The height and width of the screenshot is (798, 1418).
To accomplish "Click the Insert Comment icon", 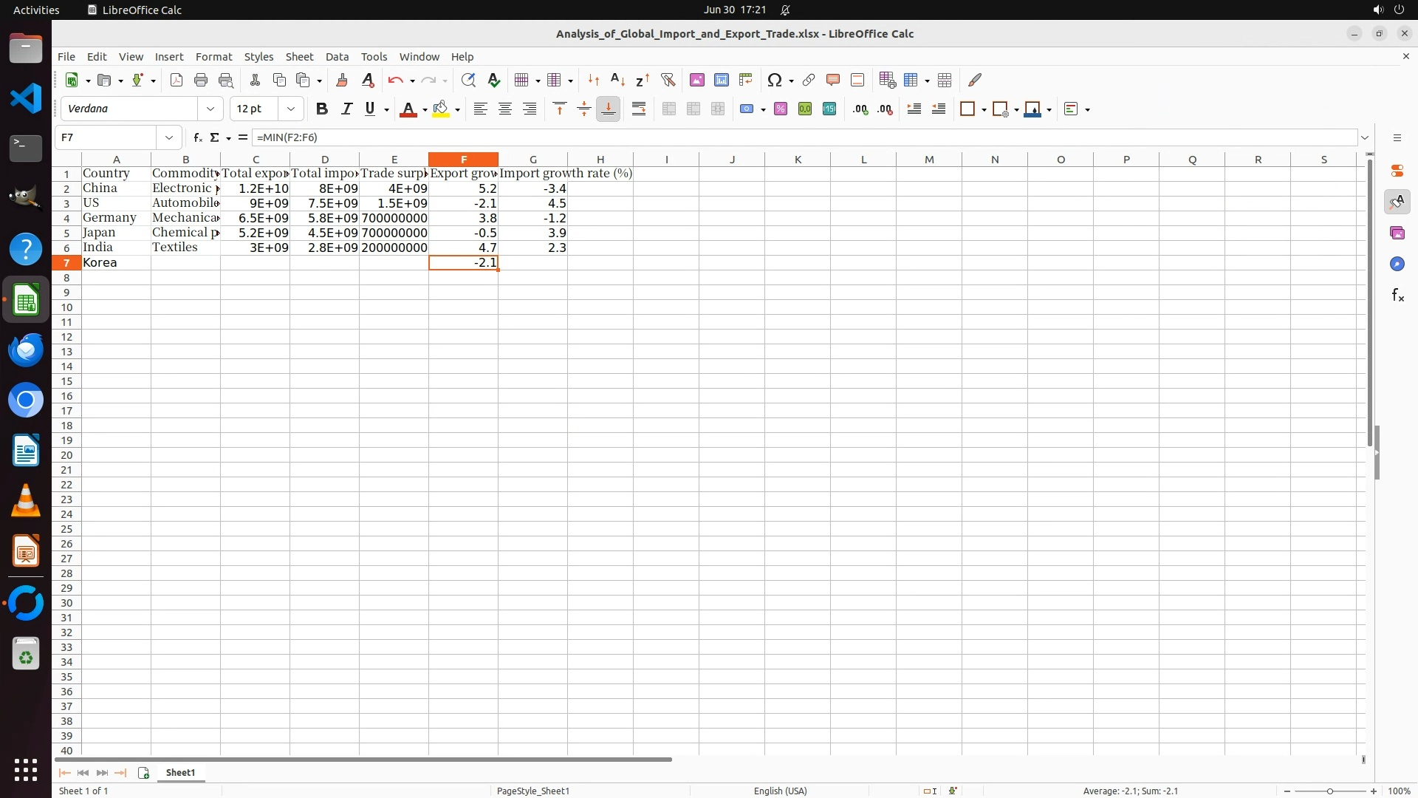I will coord(833,80).
